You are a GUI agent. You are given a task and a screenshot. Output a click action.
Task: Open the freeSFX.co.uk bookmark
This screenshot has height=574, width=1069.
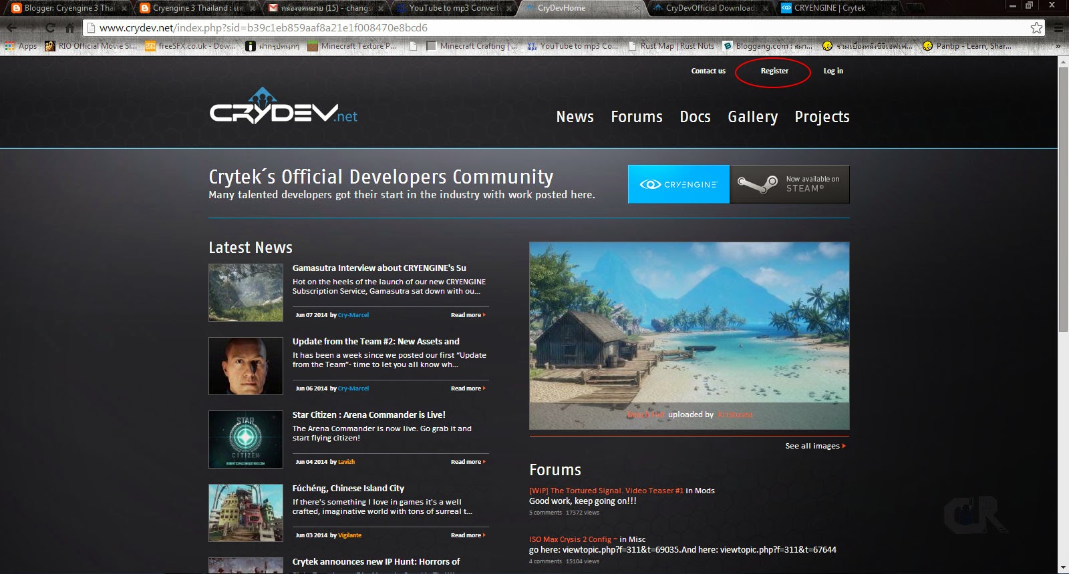[x=190, y=46]
